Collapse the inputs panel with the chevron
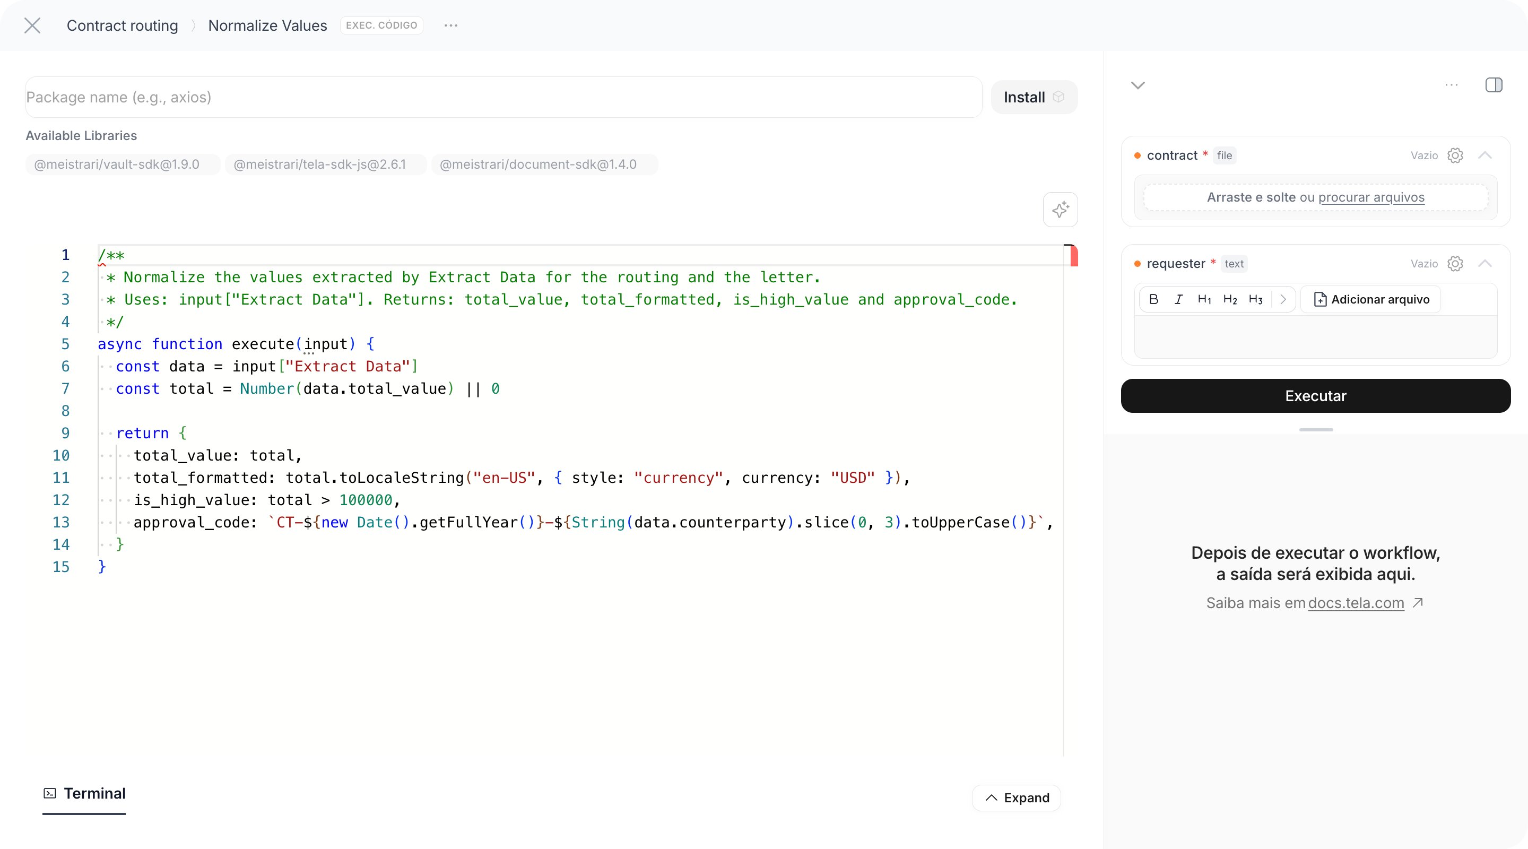The width and height of the screenshot is (1528, 849). (1138, 85)
